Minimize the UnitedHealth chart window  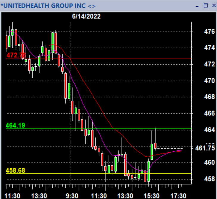(197, 6)
